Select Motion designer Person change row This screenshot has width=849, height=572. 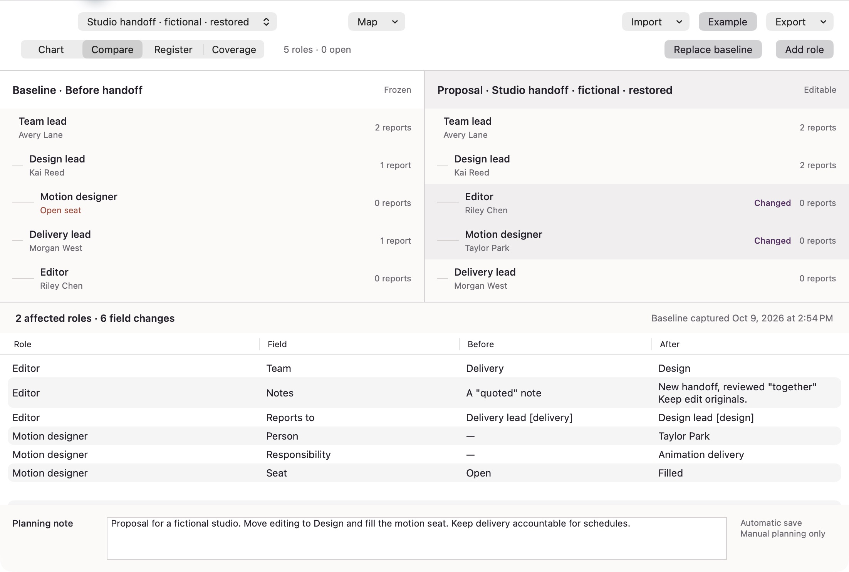[424, 436]
